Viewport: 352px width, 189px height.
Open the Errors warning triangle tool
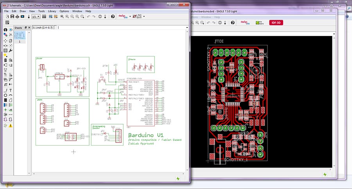click(x=11, y=126)
